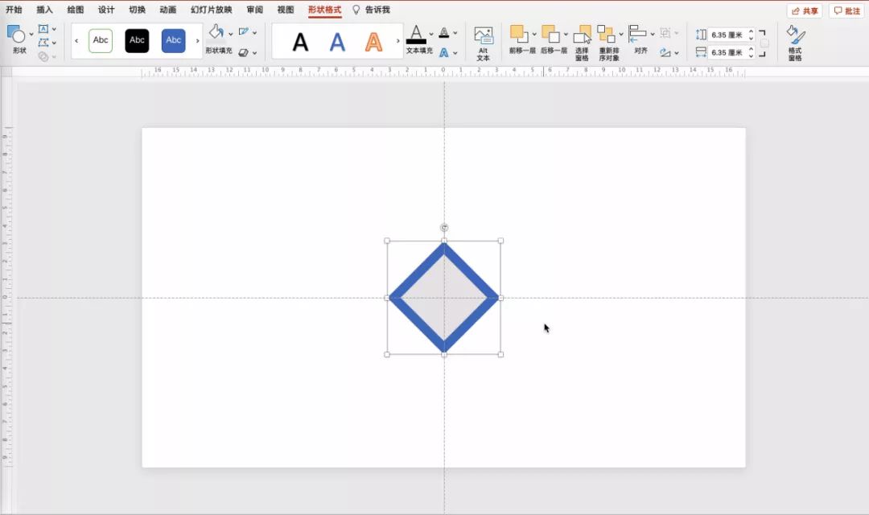Click the text outline icon
Image resolution: width=869 pixels, height=515 pixels.
click(444, 33)
